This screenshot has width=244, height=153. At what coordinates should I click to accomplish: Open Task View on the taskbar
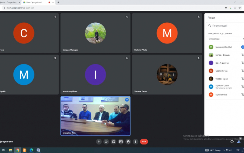(3, 150)
